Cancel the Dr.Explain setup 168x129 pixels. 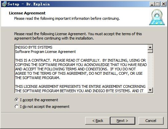click(151, 121)
